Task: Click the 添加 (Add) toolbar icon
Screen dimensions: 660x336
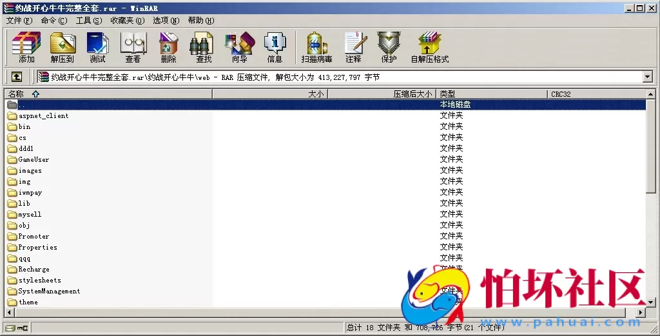Action: click(x=26, y=47)
